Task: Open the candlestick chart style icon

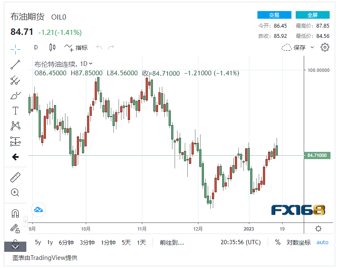Action: tap(52, 47)
